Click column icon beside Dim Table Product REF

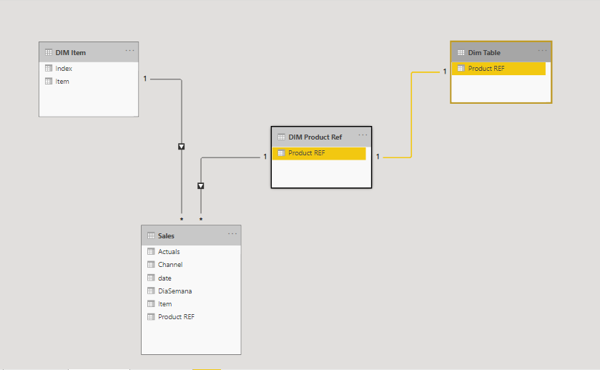click(461, 68)
